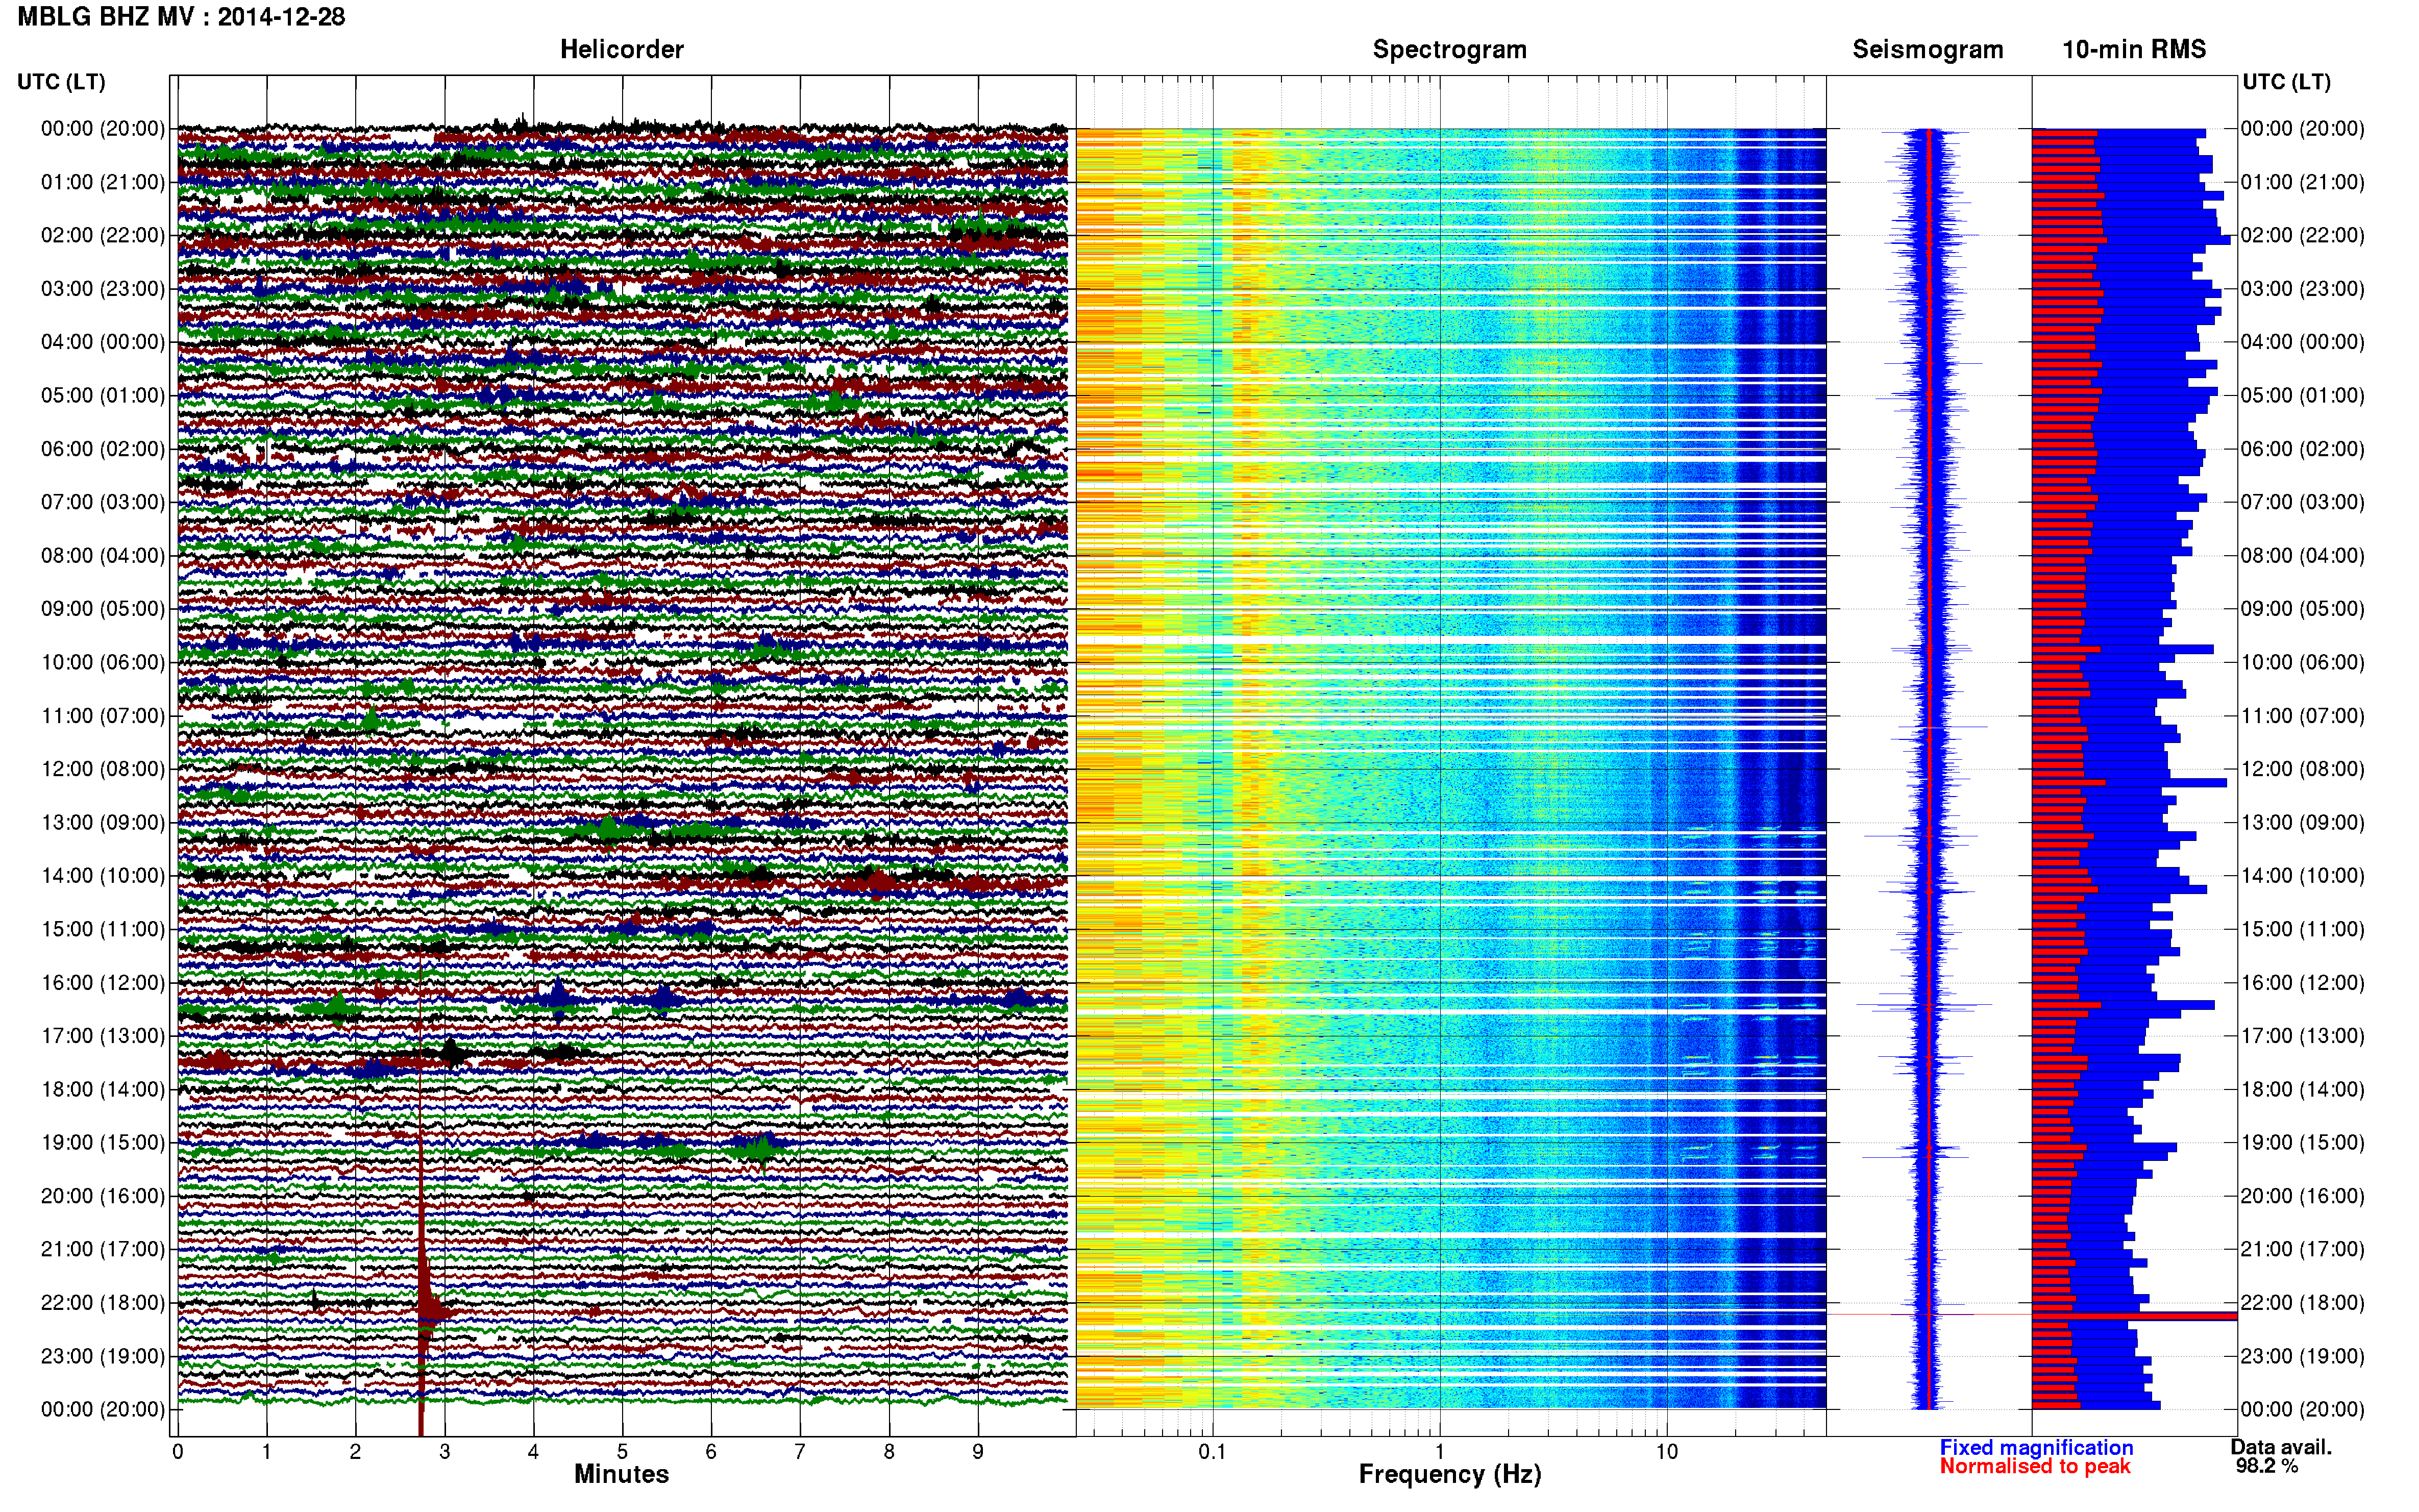Image resolution: width=2419 pixels, height=1512 pixels.
Task: Select the 'Spectrogram' panel heading
Action: 1449,49
